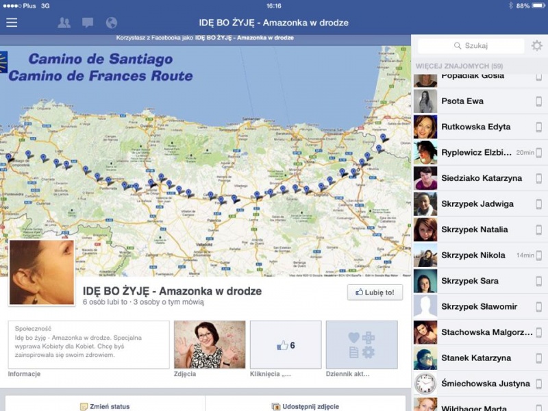
Task: Tap mobile icon next to Rutkowska Edyta
Action: coord(539,127)
